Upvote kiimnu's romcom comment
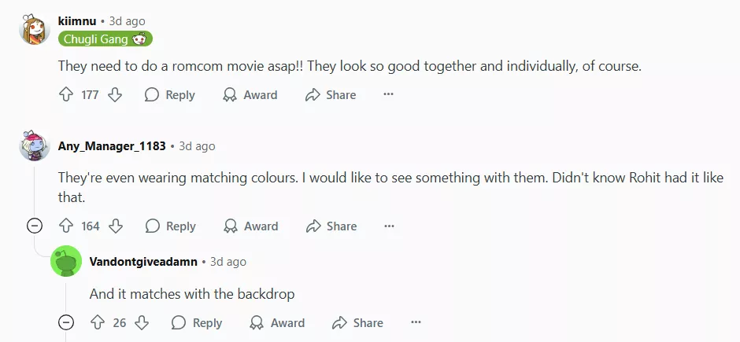This screenshot has height=342, width=740. tap(66, 95)
